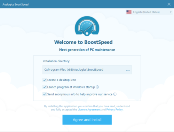The width and height of the screenshot is (174, 132).
Task: Click the info icon beside anonymous info option
Action: coord(115,94)
